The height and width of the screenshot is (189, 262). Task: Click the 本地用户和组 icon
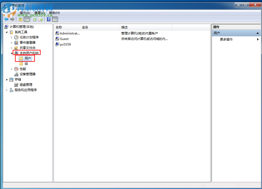(x=16, y=53)
